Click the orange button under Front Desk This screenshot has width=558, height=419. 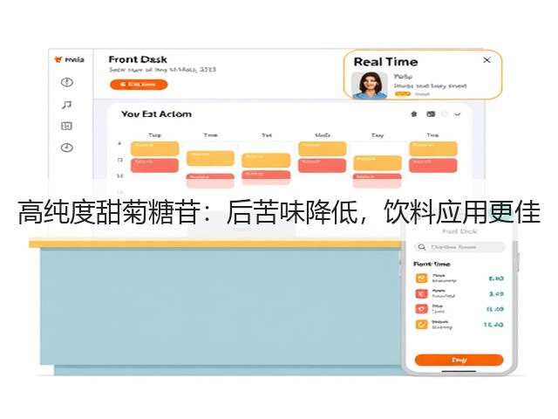139,85
